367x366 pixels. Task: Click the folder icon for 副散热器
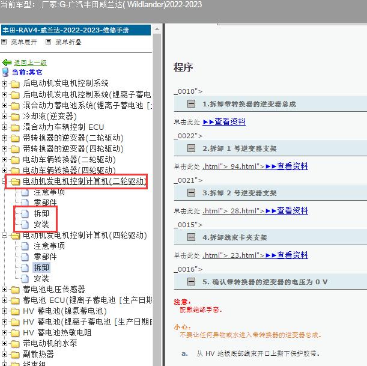click(15, 355)
